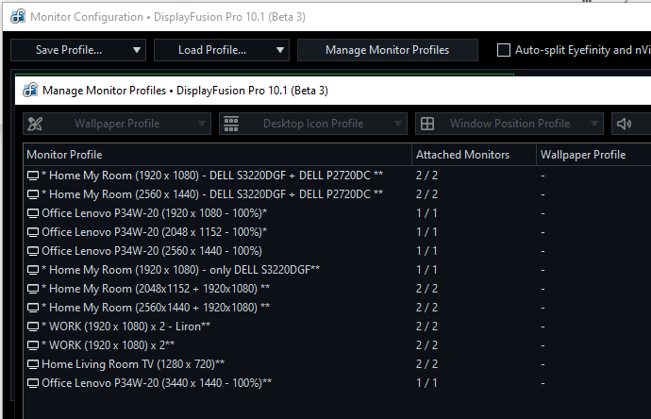
Task: Click the Window Position Profile layout icon
Action: click(x=427, y=124)
